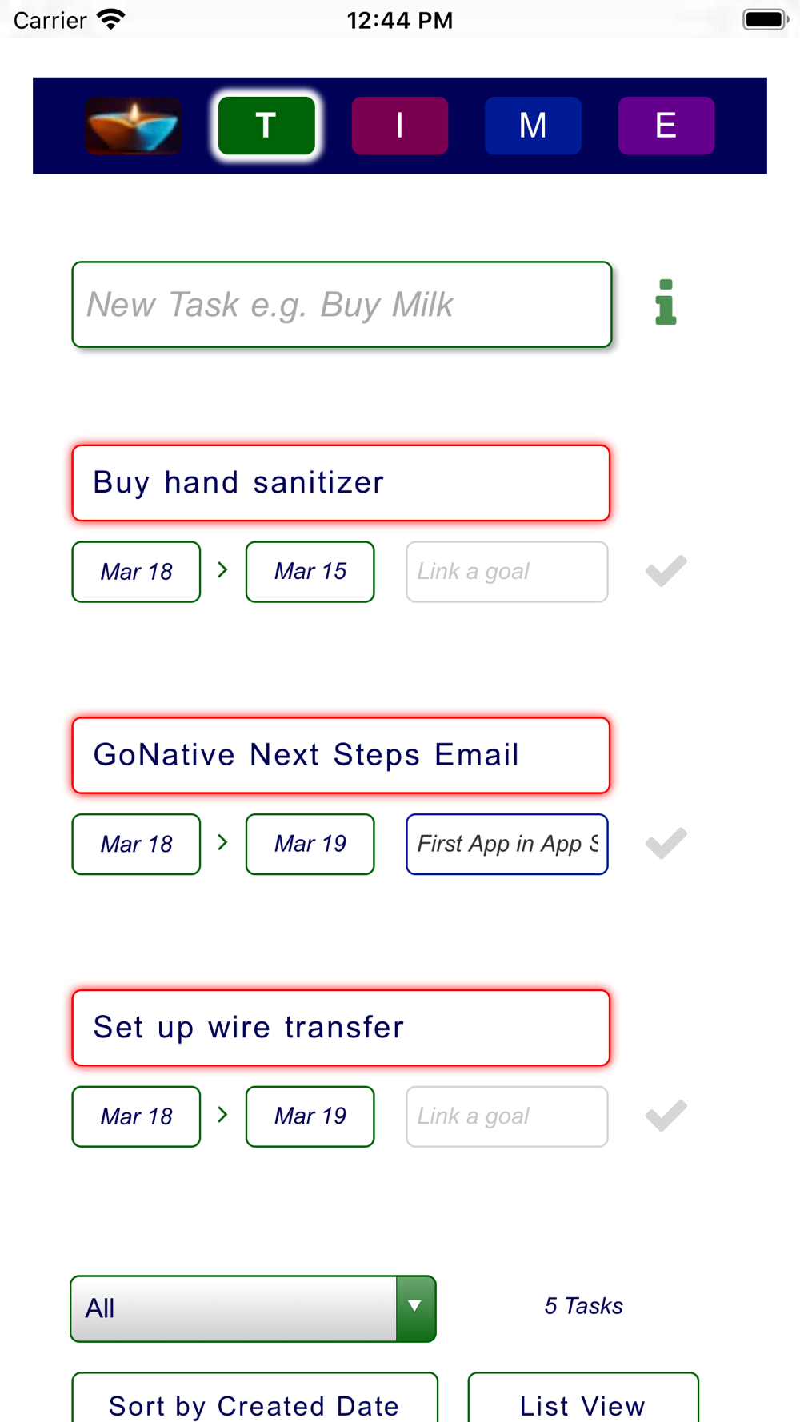Click the arrow between Buy hand sanitizer dates

coord(223,570)
